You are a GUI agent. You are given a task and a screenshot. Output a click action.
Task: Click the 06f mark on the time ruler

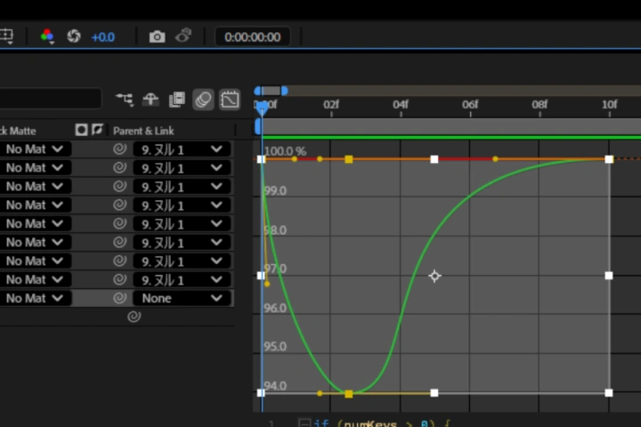(470, 105)
